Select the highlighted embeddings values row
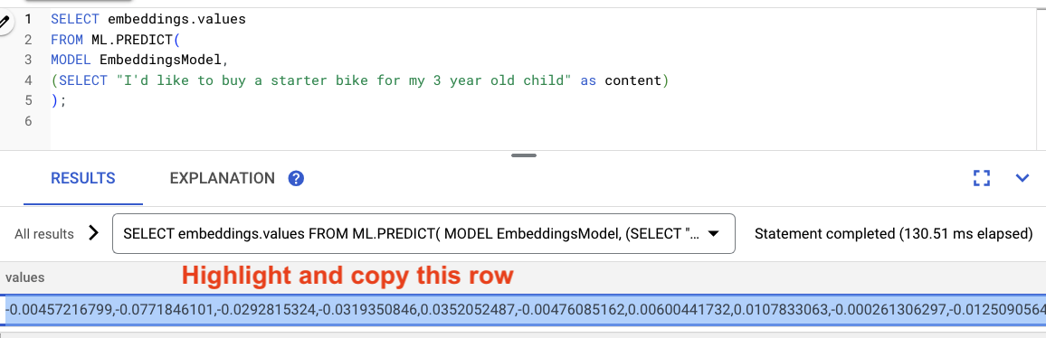The image size is (1046, 338). [523, 311]
